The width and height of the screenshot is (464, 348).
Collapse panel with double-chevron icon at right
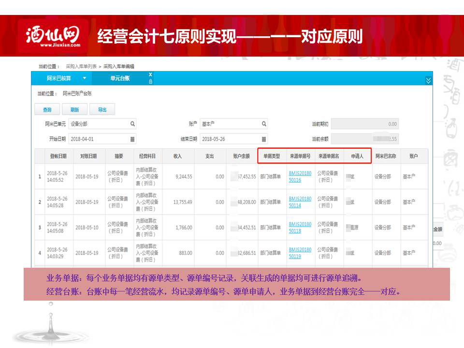click(428, 80)
